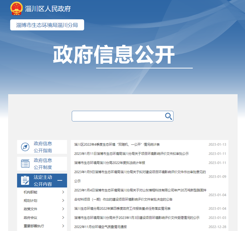Viewport: 245px width, 231px height.
Task: Click the clipboard icon for 法定主动公开内容
Action: [25, 180]
